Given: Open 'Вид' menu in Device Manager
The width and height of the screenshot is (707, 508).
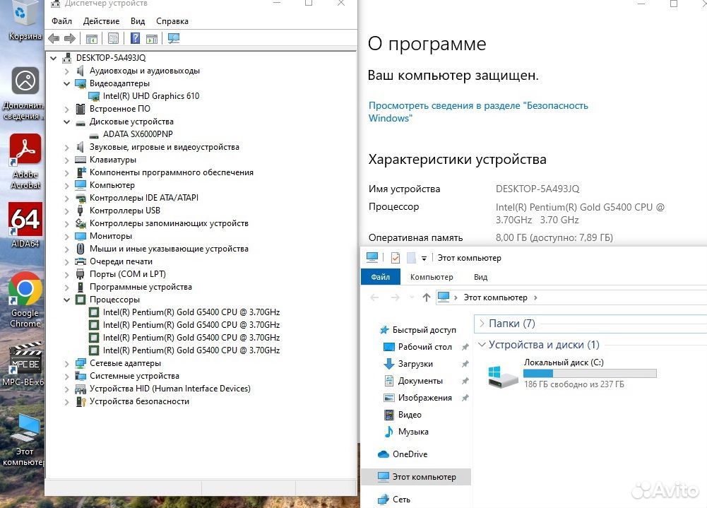Looking at the screenshot, I should point(138,21).
